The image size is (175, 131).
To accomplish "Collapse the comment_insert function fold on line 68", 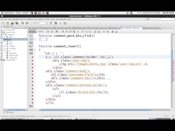I will 35,50.
